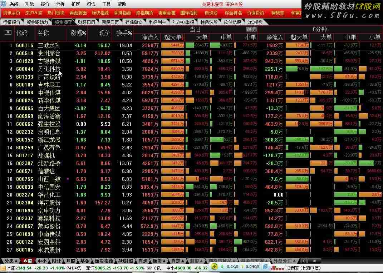This screenshot has height=273, width=383.
Task: Switch to the 利好利空 tab
Action: (158, 22)
